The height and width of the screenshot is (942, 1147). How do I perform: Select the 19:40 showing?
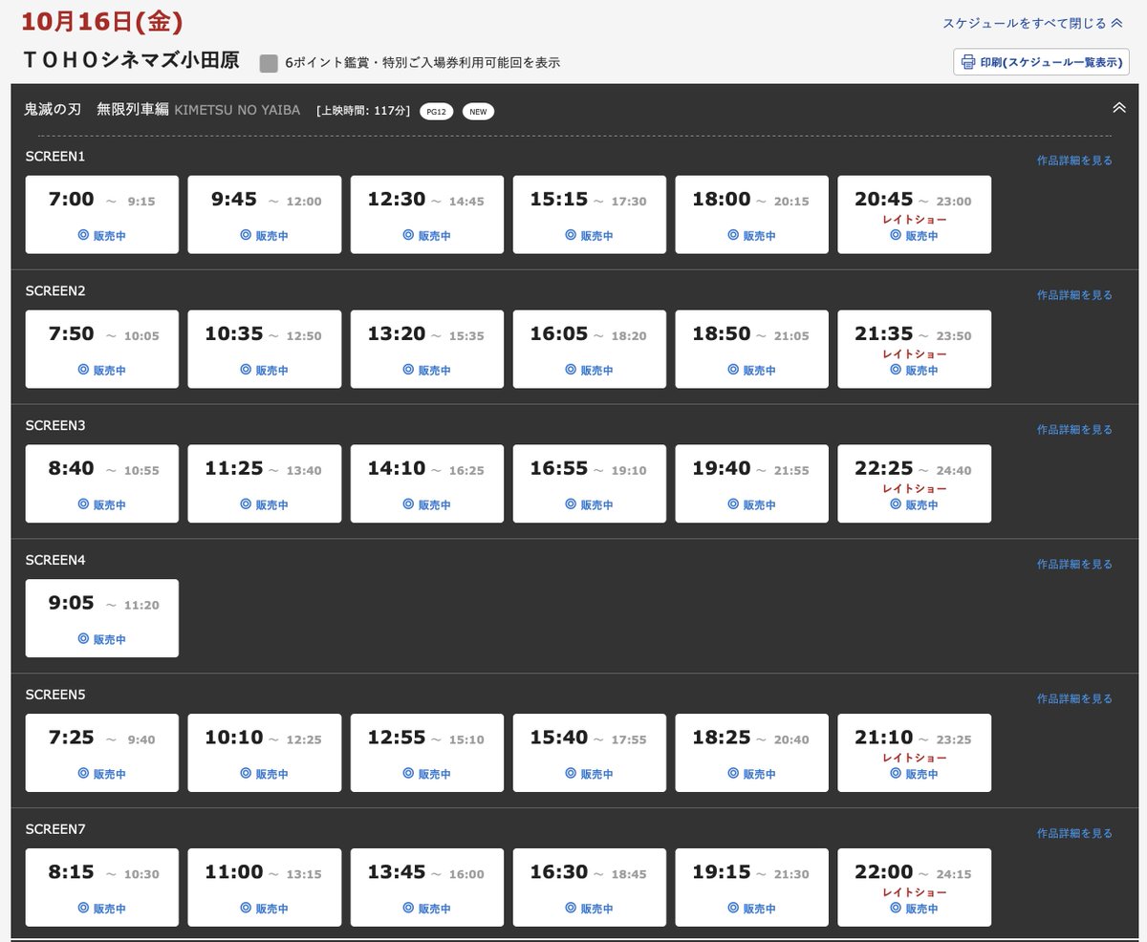[752, 484]
